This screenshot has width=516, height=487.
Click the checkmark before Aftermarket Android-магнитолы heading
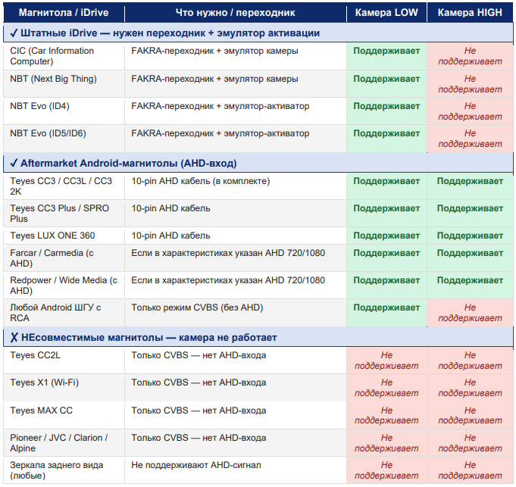click(x=14, y=163)
